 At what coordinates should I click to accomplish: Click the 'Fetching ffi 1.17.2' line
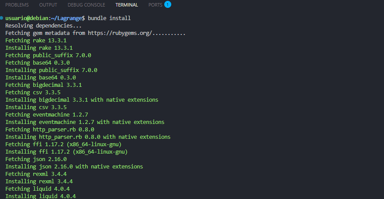tap(63, 144)
